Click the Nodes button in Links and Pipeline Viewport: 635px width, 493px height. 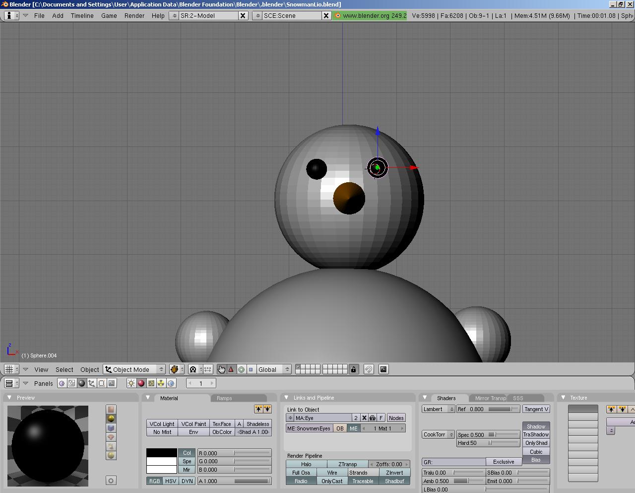click(x=396, y=418)
